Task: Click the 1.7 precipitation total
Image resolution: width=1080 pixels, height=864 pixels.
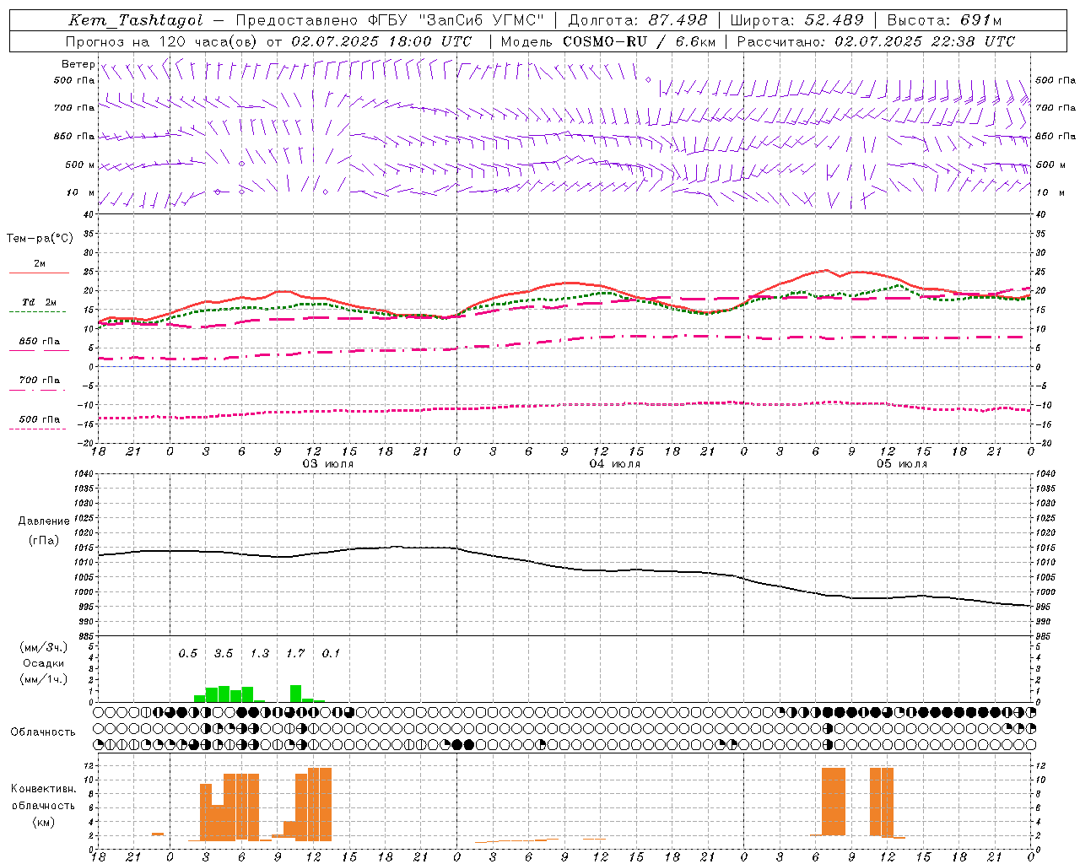Action: (x=295, y=653)
